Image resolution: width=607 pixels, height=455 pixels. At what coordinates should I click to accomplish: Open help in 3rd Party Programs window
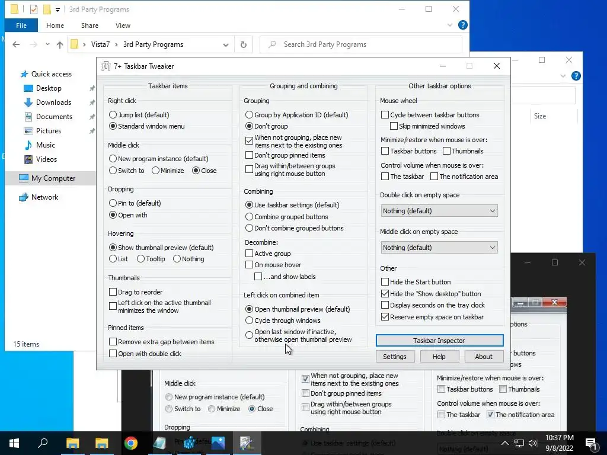462,25
